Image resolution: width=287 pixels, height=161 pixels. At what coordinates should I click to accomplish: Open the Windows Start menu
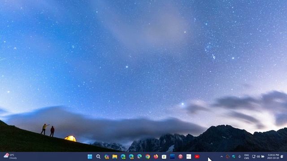90,157
